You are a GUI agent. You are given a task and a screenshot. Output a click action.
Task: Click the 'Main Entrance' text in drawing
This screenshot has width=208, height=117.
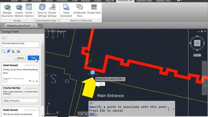coord(110,96)
